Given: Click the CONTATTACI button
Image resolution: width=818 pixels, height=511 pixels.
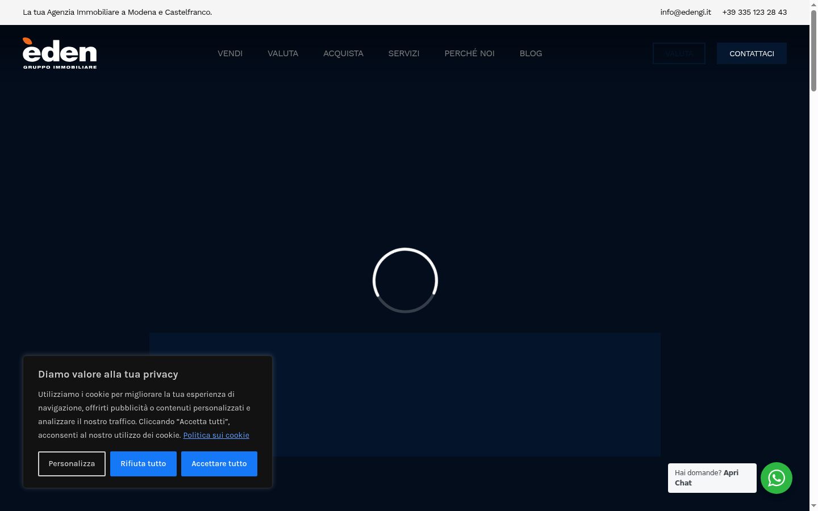Looking at the screenshot, I should point(752,53).
